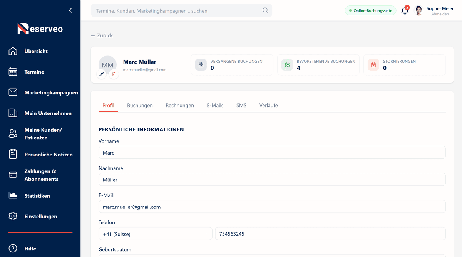Screen dimensions: 462x257
Task: Open Einstellungen in the sidebar
Action: [x=40, y=216]
